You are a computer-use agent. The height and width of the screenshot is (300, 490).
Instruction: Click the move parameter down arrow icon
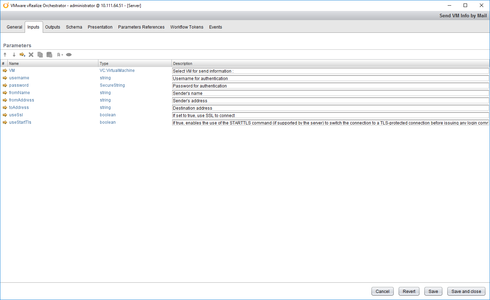[14, 55]
